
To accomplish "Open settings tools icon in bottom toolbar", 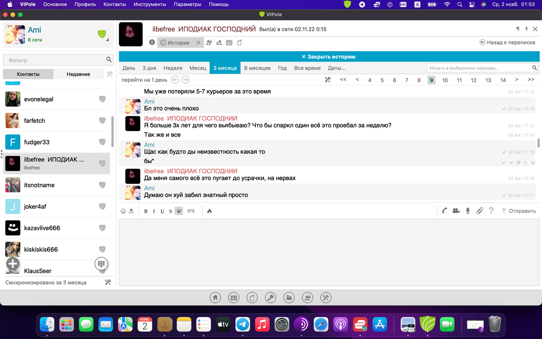I will tap(326, 297).
